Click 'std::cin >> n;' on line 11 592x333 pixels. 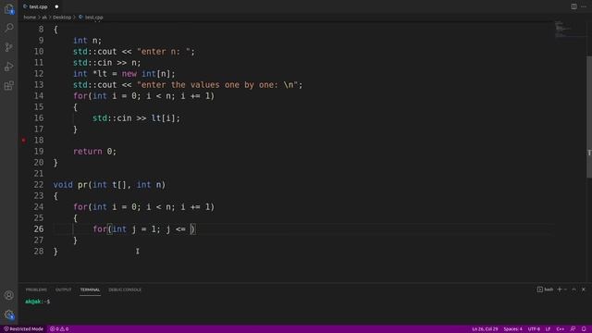pos(107,63)
